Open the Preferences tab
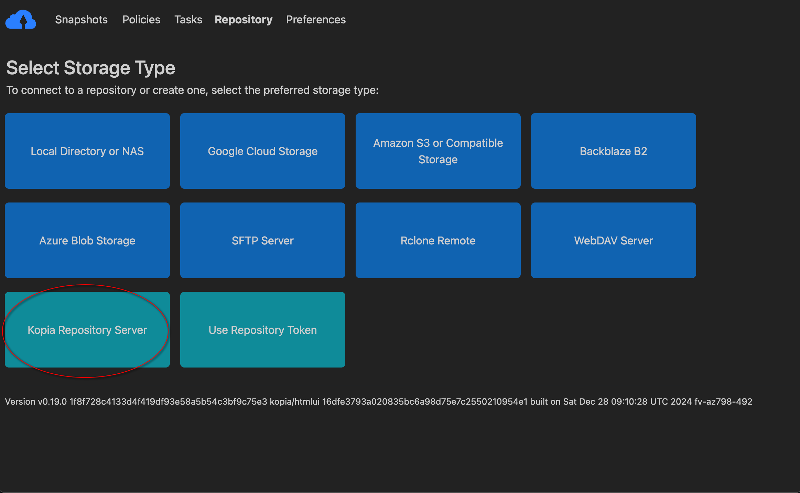The width and height of the screenshot is (800, 493). [x=316, y=20]
